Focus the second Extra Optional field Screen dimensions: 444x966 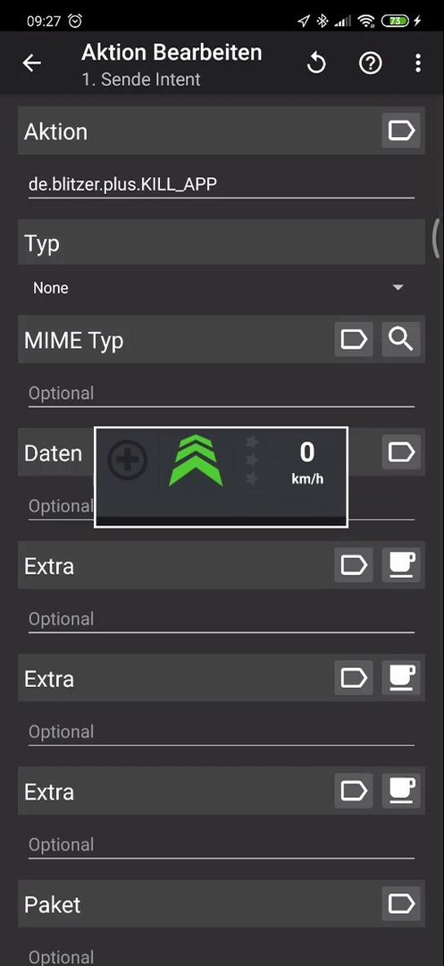click(222, 732)
